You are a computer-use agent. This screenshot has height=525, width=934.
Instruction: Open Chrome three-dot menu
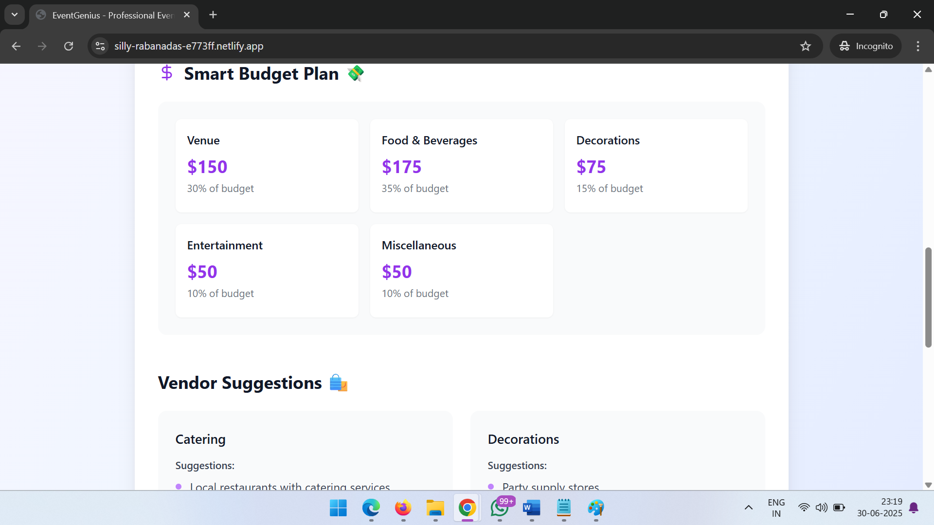click(x=918, y=46)
